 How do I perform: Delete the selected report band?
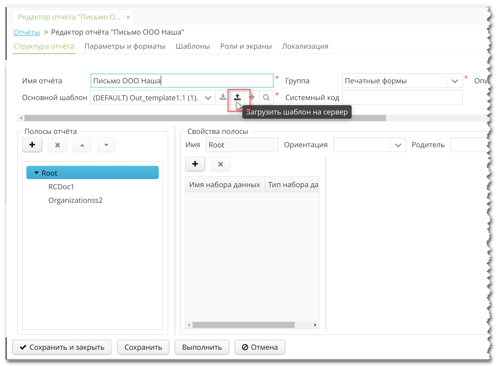[57, 145]
